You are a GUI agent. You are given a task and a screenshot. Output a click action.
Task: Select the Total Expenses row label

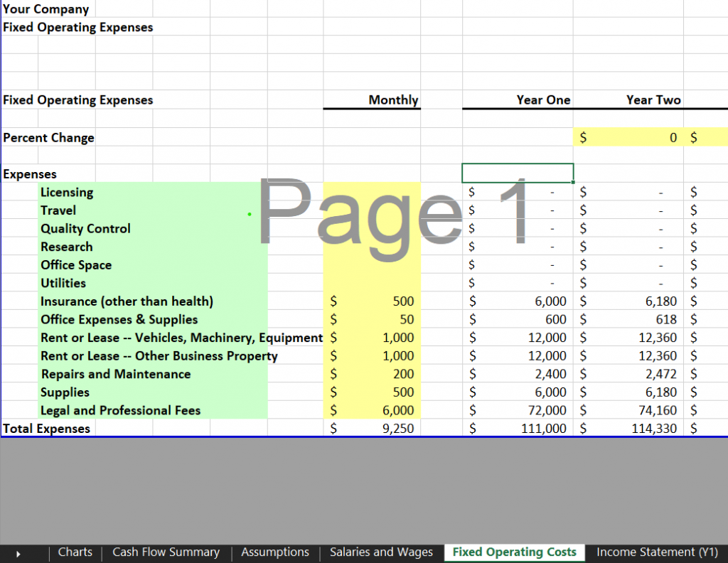coord(46,428)
